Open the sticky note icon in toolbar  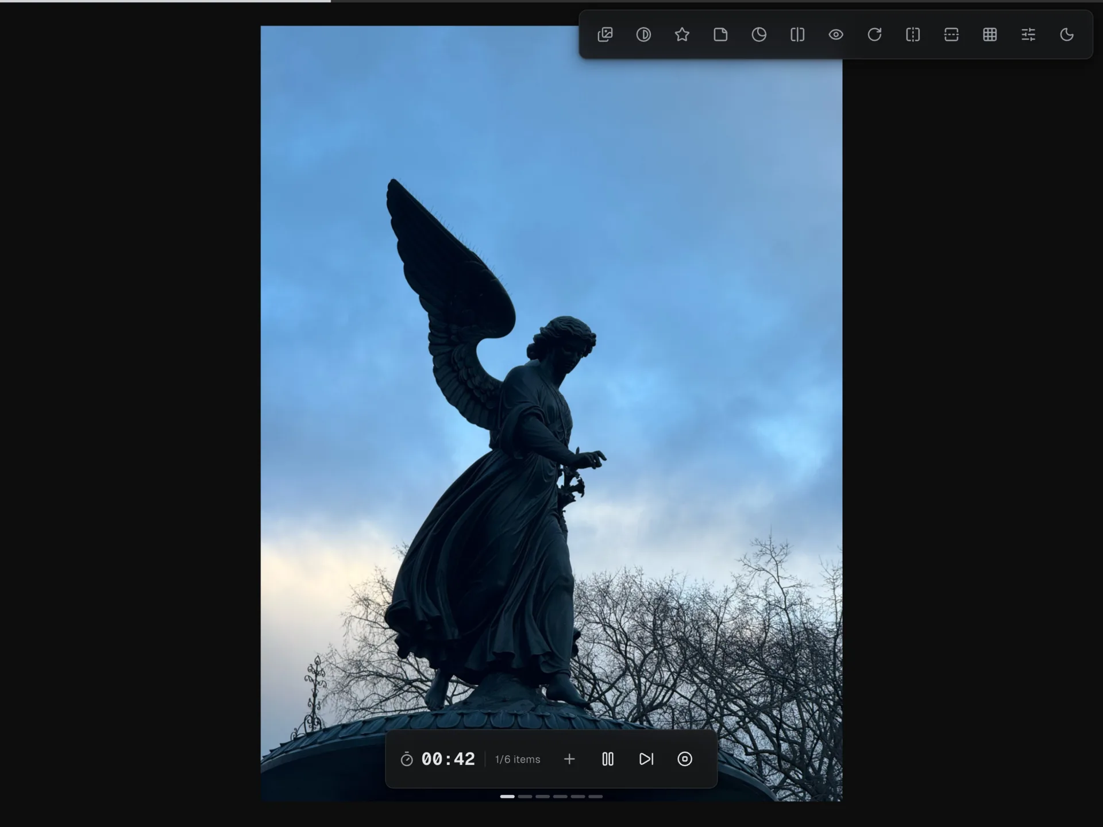(720, 34)
